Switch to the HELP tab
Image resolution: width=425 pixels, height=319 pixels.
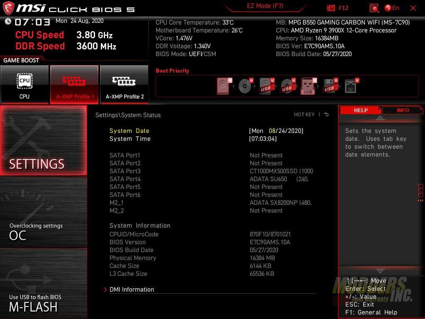click(361, 110)
